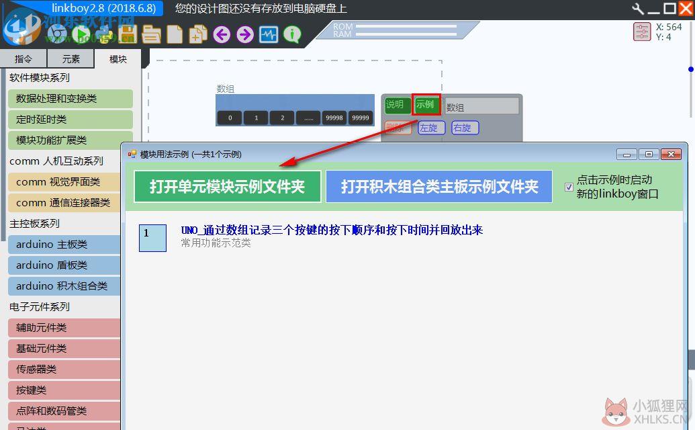Open the 传感器类 category
Screen dimensions: 695x430
(x=64, y=370)
